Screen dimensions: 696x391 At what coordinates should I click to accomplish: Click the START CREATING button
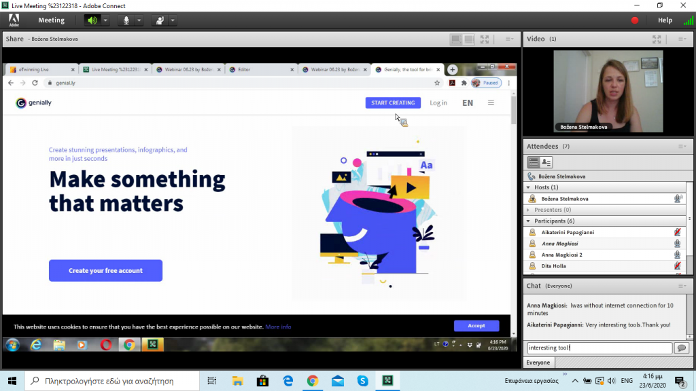pyautogui.click(x=393, y=103)
